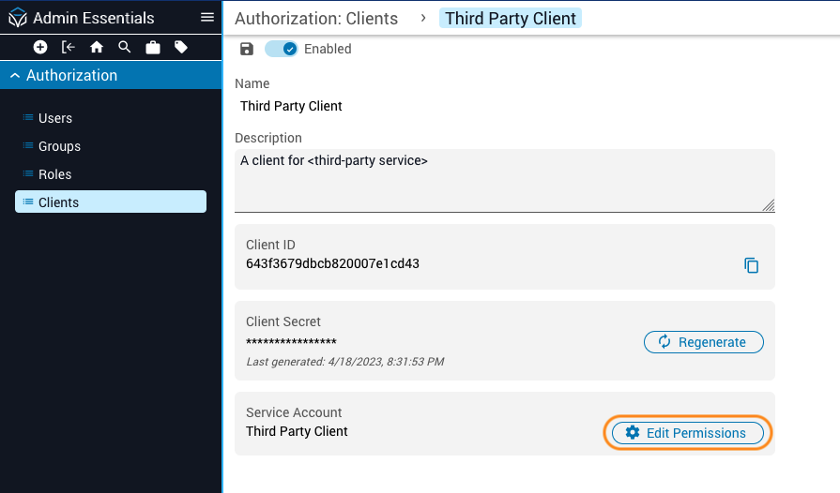Open the hamburger menu

point(207,18)
